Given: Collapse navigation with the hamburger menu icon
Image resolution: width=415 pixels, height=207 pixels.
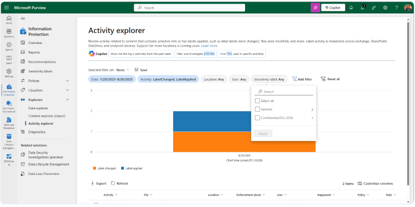Looking at the screenshot, I should click(23, 18).
